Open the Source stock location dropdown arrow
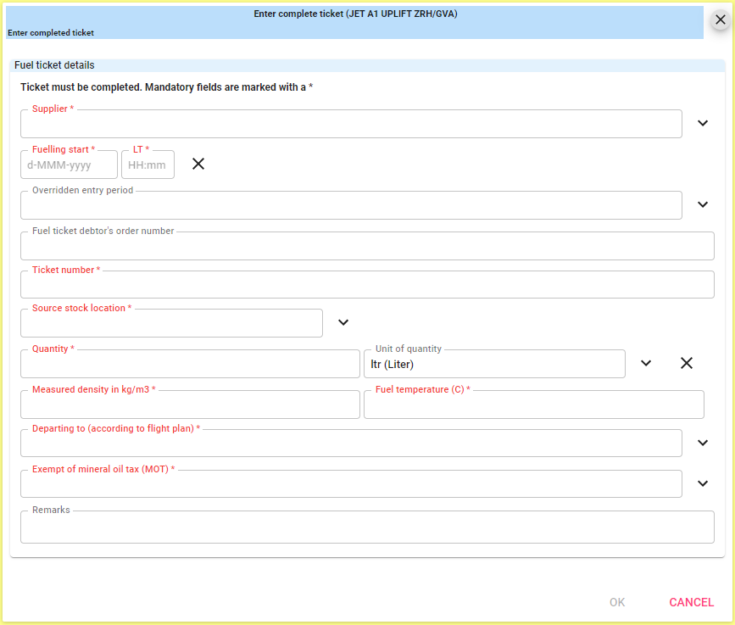This screenshot has height=625, width=735. [343, 322]
